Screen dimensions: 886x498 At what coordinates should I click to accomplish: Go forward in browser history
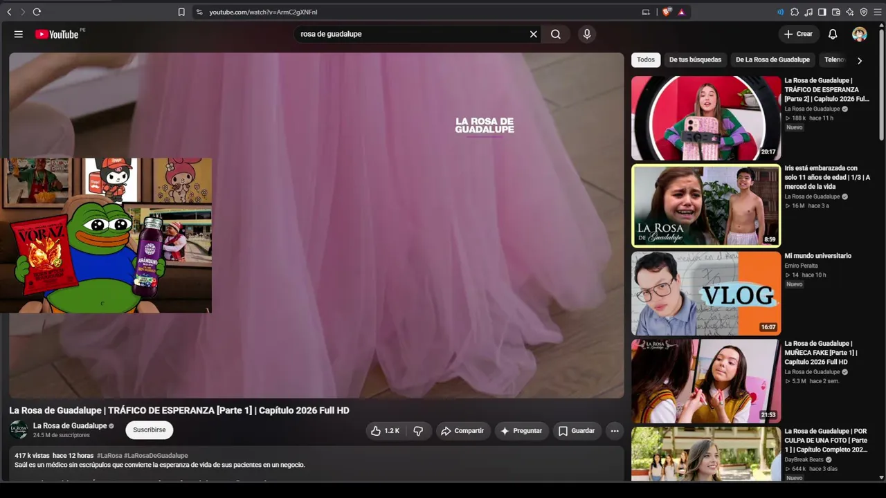(x=22, y=12)
